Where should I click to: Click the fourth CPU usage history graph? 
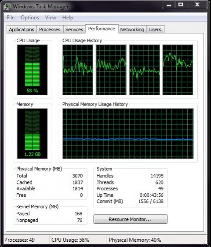tap(178, 70)
